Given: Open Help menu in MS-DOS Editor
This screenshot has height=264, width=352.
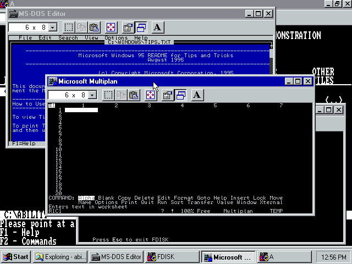Looking at the screenshot, I should pyautogui.click(x=141, y=38).
